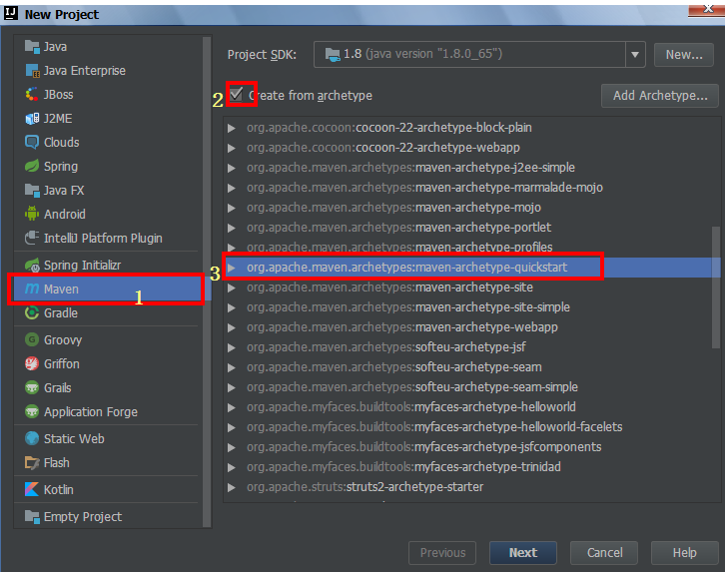Expand the maven-archetype-quickstart node

[232, 268]
